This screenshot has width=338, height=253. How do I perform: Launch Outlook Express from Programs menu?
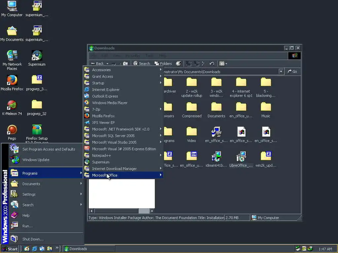[x=123, y=96]
